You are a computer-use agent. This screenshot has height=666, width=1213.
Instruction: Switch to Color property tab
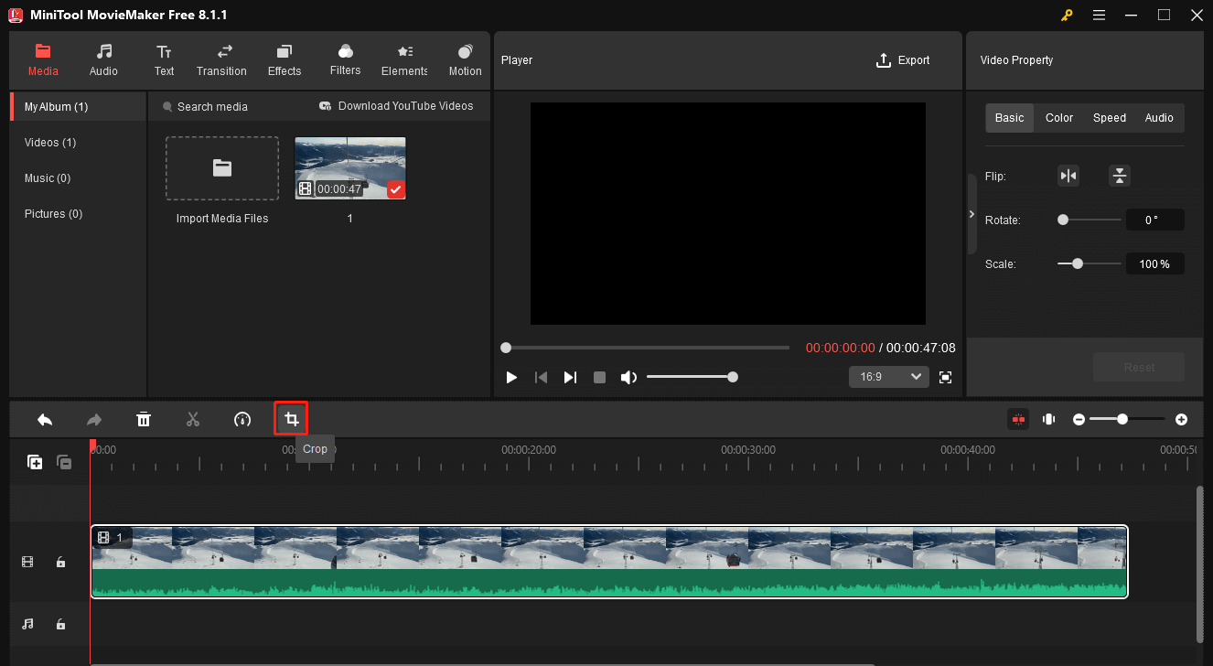click(x=1059, y=118)
